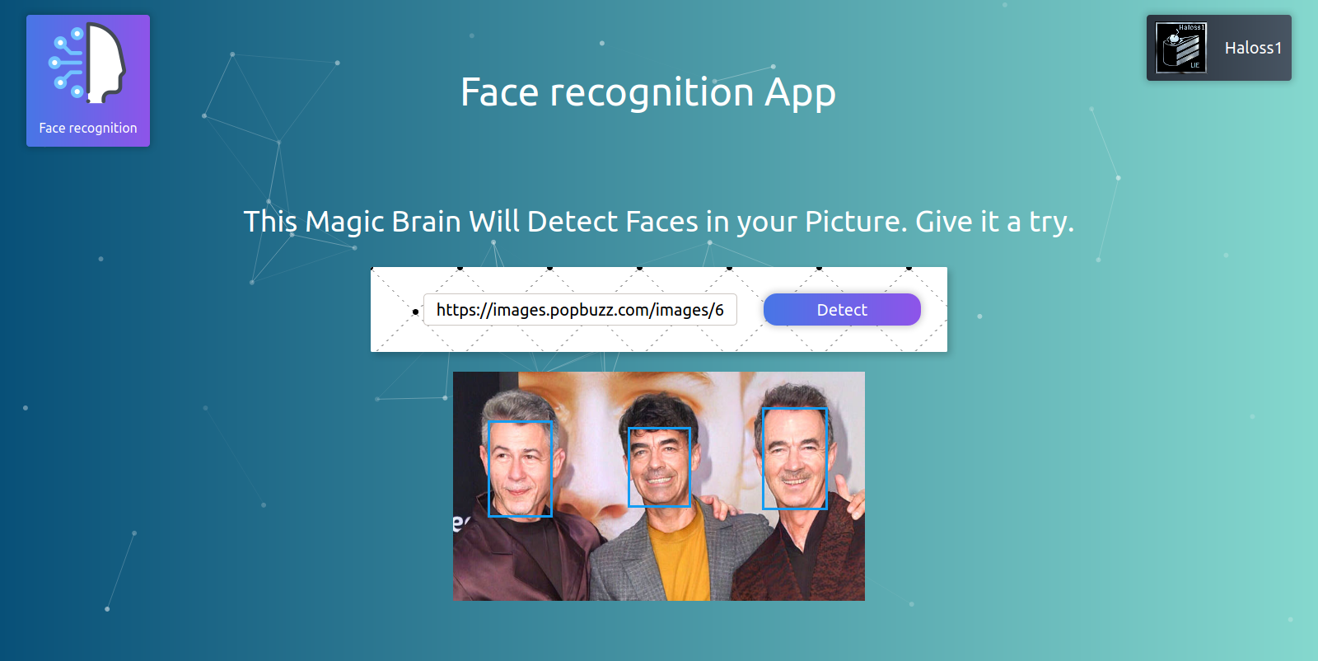Select the blue face box on right man
This screenshot has height=661, width=1318.
click(794, 458)
